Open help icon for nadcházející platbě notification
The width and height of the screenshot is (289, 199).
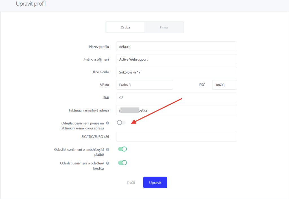108,149
